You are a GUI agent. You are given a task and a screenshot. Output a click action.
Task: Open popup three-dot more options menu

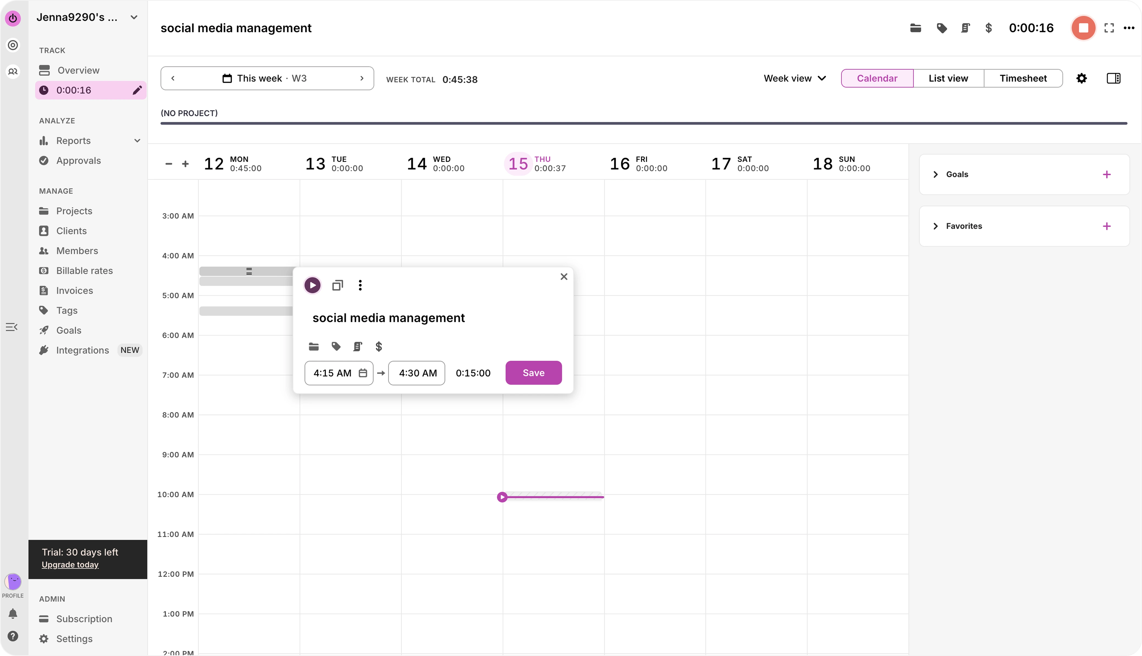360,285
